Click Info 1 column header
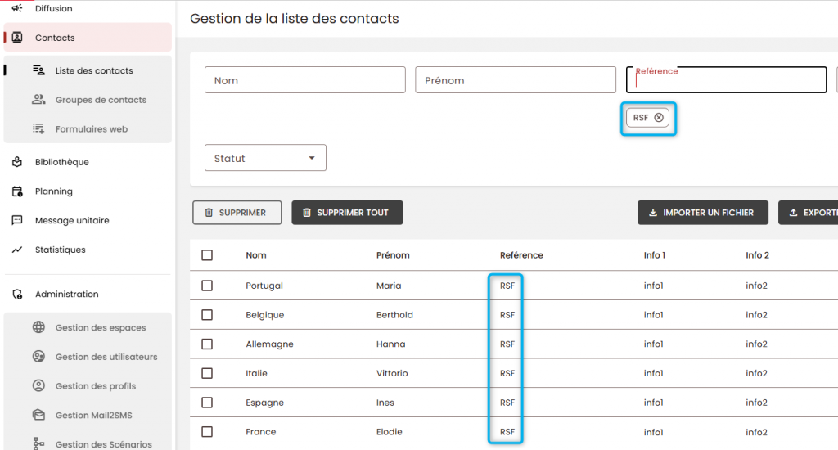 [655, 255]
